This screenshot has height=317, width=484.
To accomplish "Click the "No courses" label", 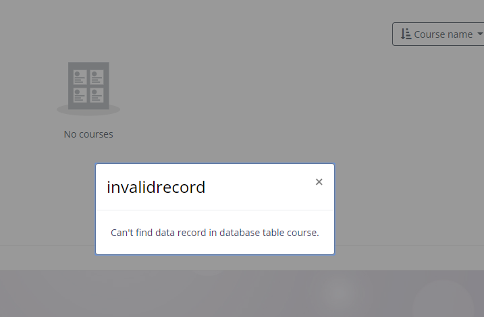I will (88, 134).
